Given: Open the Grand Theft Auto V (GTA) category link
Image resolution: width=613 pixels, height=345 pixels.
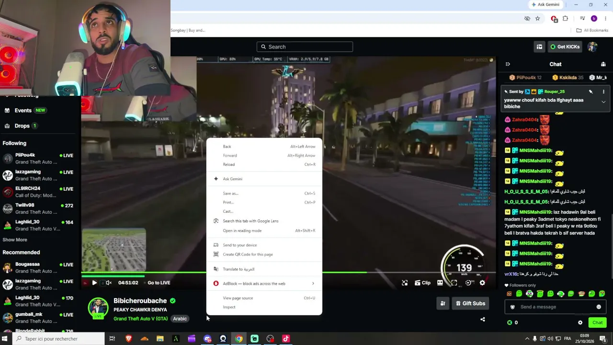Looking at the screenshot, I should 140,319.
